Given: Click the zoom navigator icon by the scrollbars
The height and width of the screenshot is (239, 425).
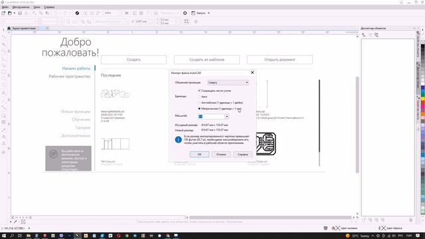Looking at the screenshot, I should pos(357,217).
